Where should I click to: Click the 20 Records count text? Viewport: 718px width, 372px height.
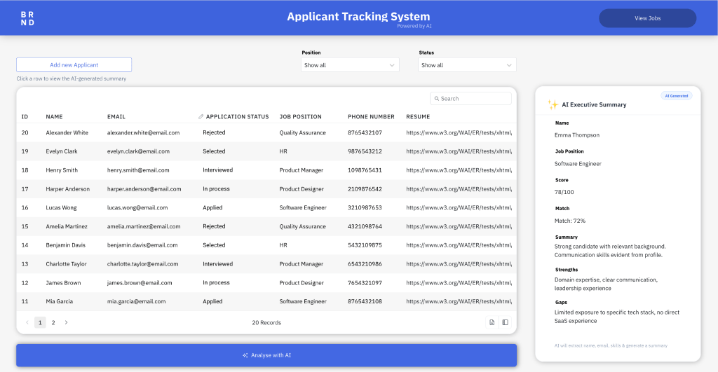[x=266, y=322]
